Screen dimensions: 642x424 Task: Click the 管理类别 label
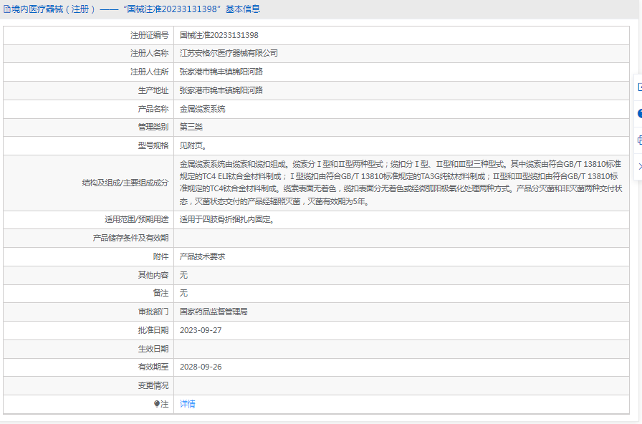coord(153,127)
